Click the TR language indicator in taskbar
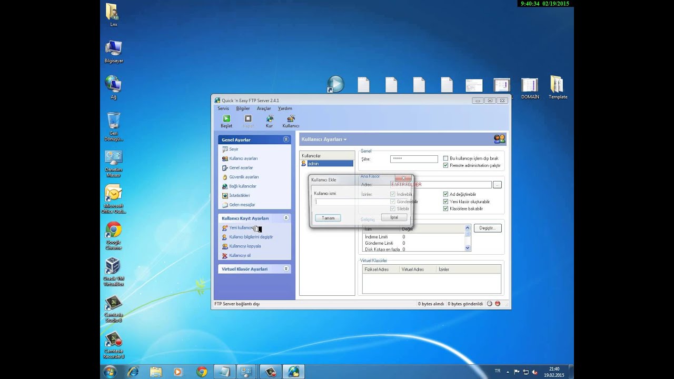The image size is (674, 379). (x=498, y=371)
